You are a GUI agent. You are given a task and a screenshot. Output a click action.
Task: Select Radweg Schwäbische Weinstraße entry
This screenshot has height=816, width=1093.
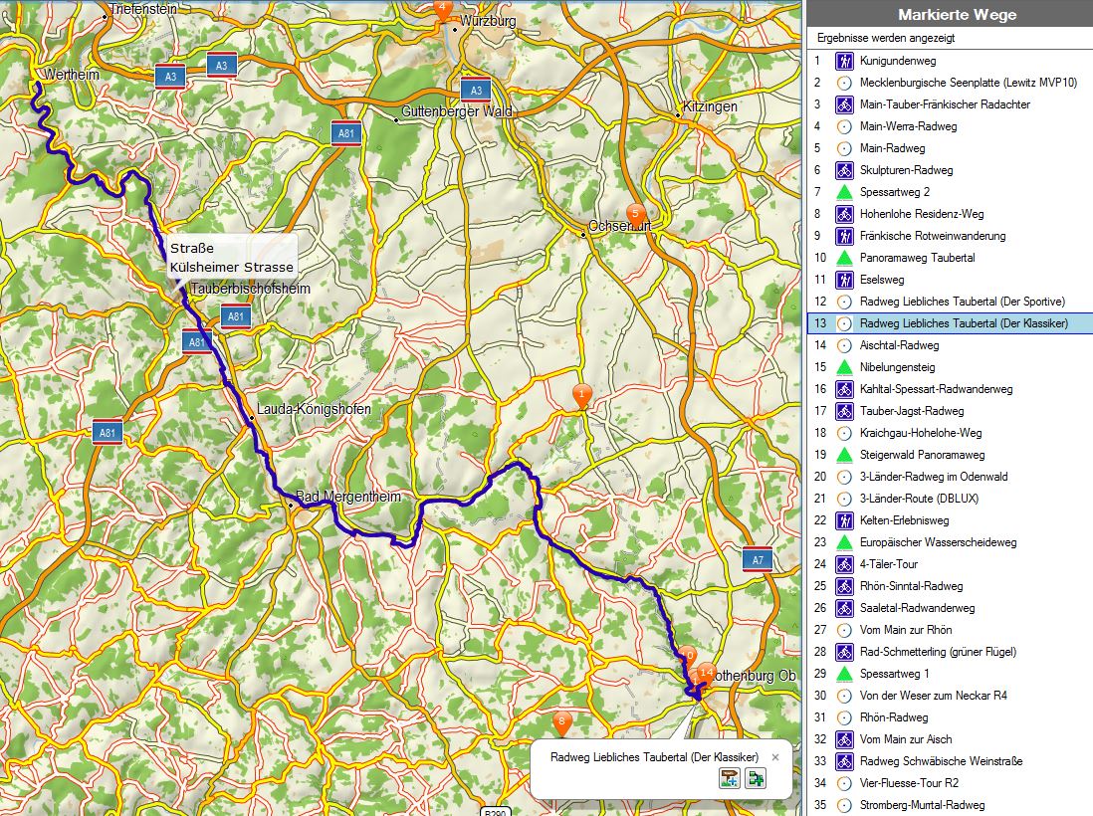941,761
